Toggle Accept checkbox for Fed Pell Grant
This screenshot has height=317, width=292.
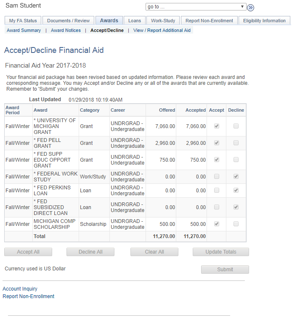tap(216, 143)
